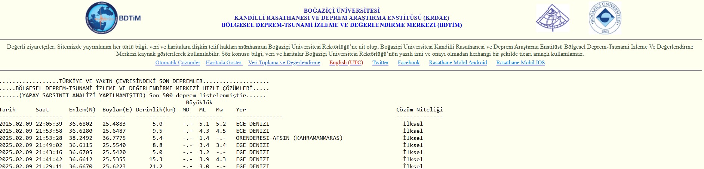Click the Kandilli Observatory sextant logo

coord(552,18)
